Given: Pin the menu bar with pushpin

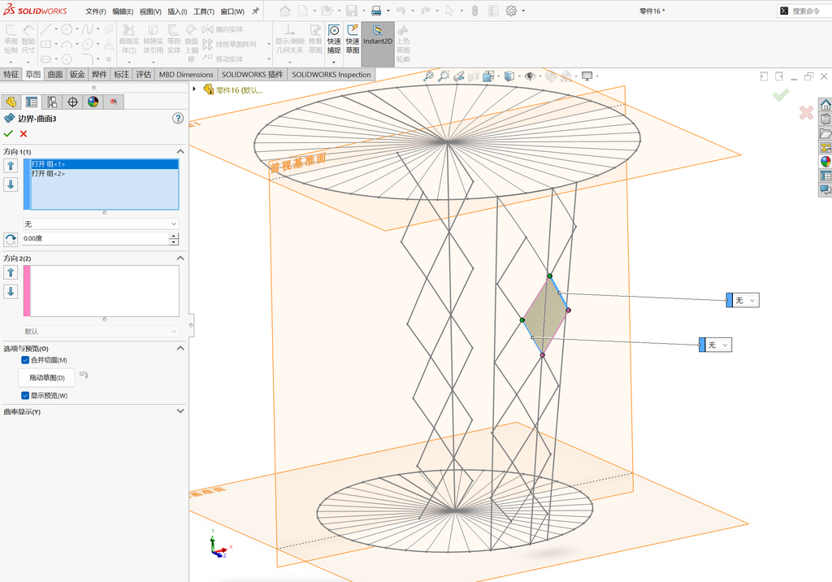Looking at the screenshot, I should coord(255,11).
